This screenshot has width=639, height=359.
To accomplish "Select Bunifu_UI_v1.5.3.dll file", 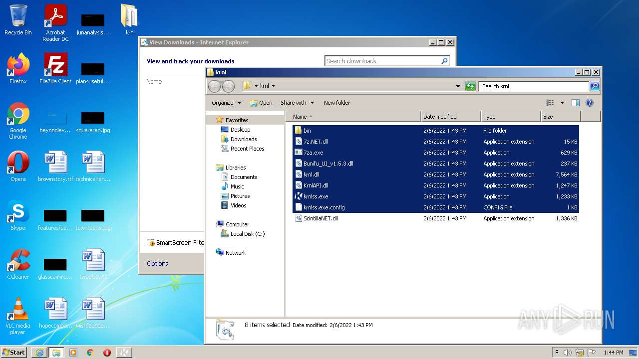I will 435,164.
